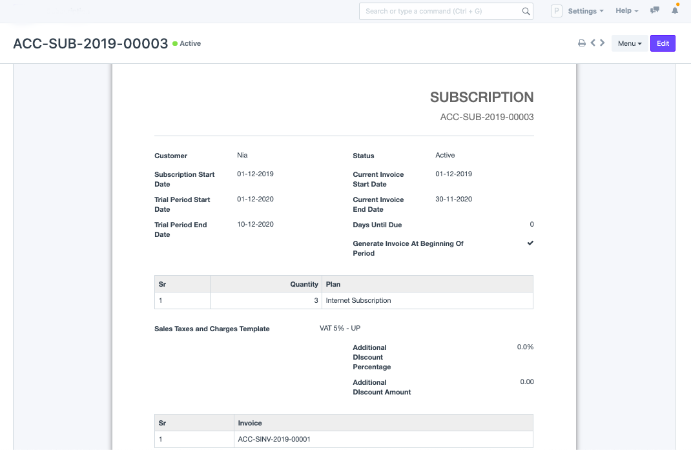This screenshot has width=691, height=450.
Task: Click invoice ACC-SINV-2019-00001 row
Action: coord(274,439)
